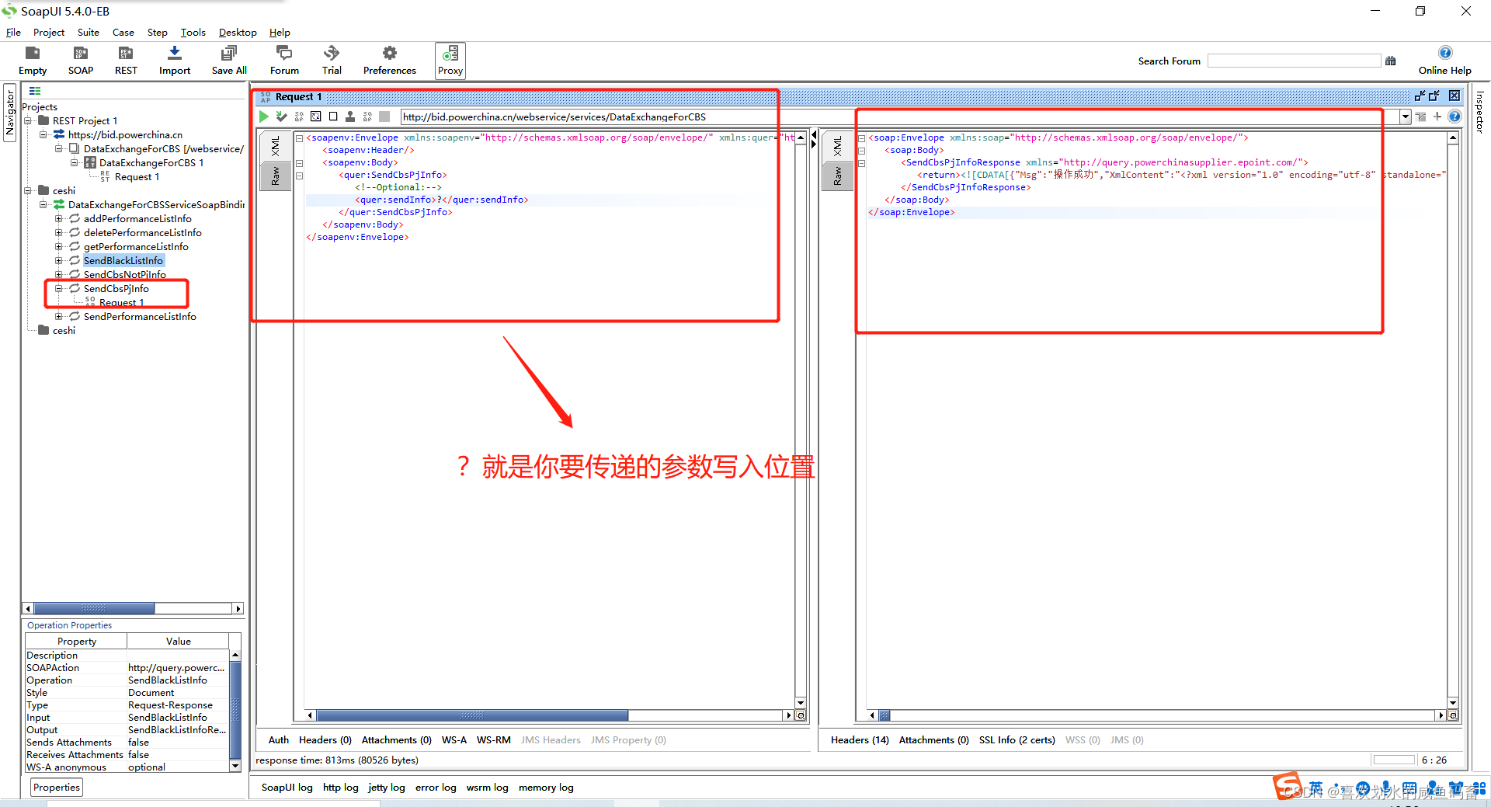This screenshot has width=1491, height=807.
Task: Expand addPerformanceListInfo operation
Action: [59, 218]
